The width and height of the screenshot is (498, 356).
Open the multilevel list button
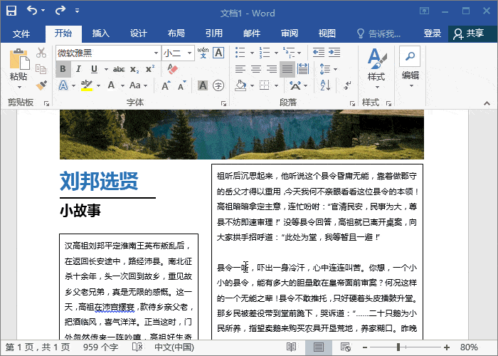(289, 53)
